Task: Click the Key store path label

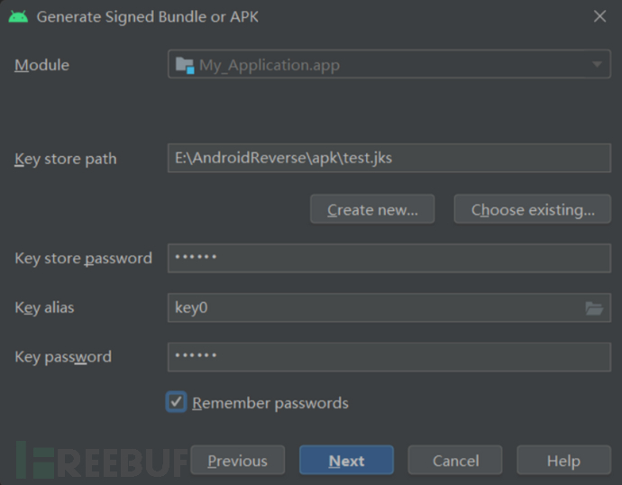Action: point(66,159)
